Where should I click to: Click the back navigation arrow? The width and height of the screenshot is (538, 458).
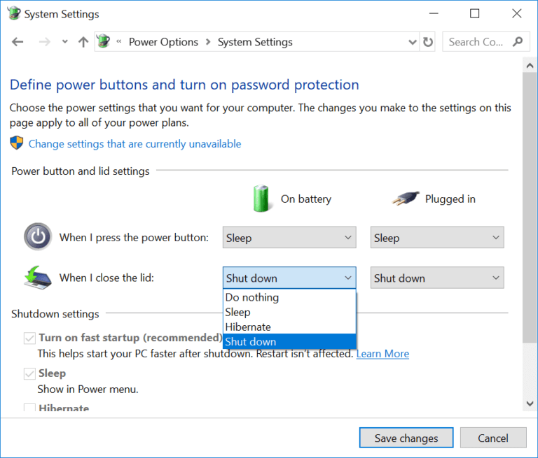click(18, 42)
